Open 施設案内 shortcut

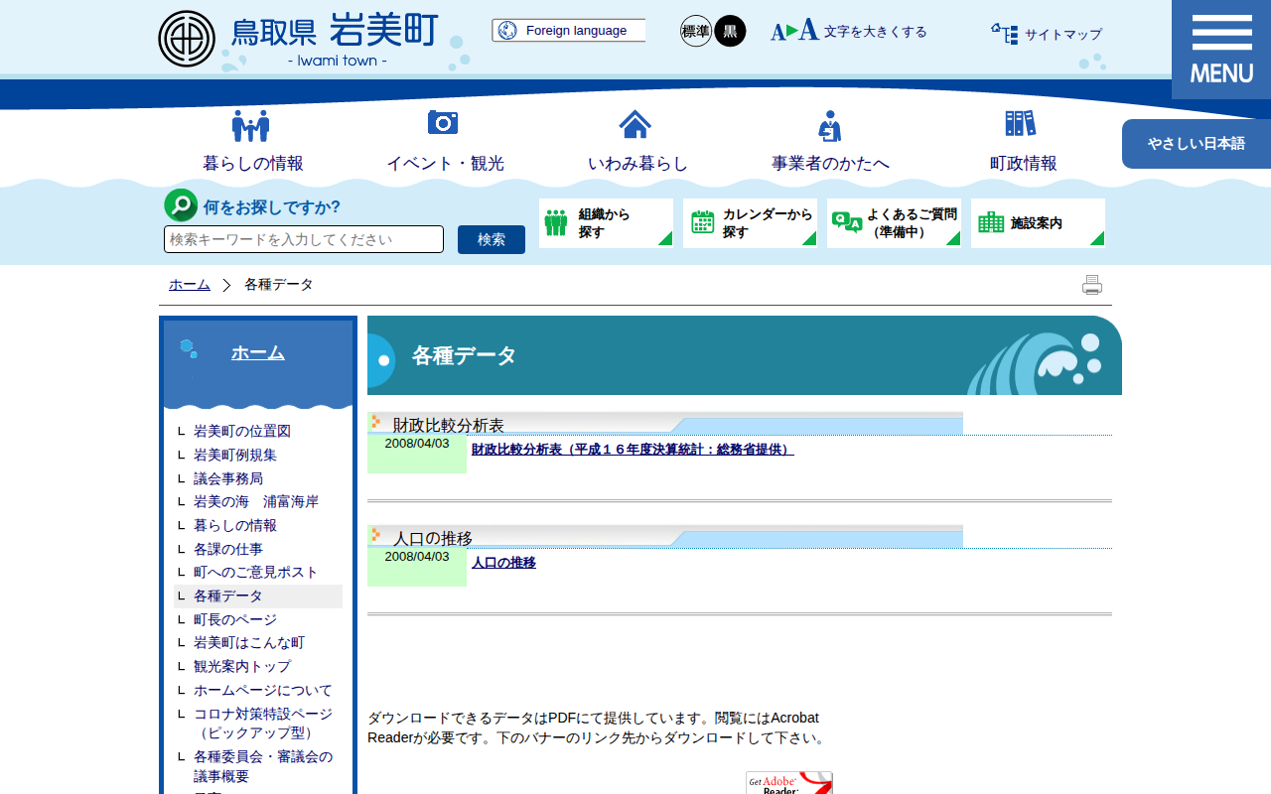[1038, 222]
